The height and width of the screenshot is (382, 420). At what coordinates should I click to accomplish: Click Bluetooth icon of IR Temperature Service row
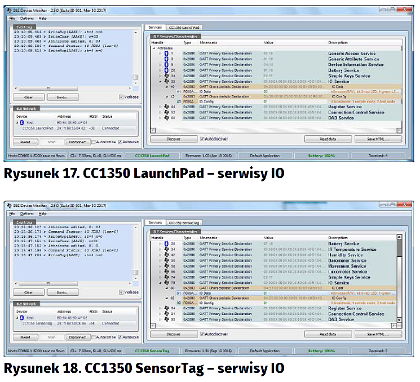click(x=166, y=249)
